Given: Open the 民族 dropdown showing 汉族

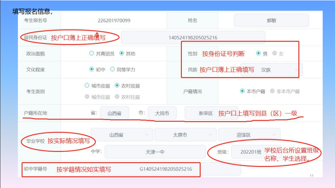Looking at the screenshot, I should coord(279,70).
